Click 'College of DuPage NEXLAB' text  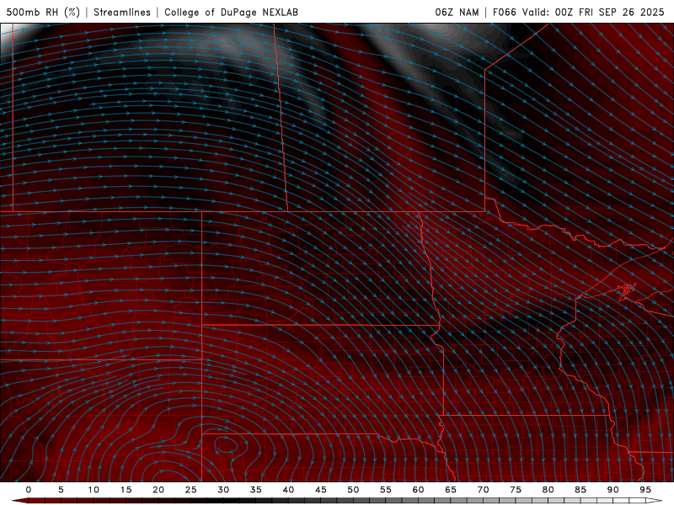(x=231, y=12)
